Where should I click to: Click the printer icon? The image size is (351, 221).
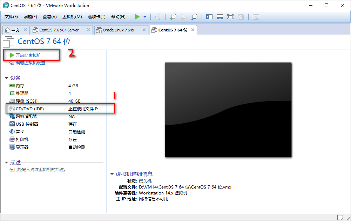[x=12, y=139]
